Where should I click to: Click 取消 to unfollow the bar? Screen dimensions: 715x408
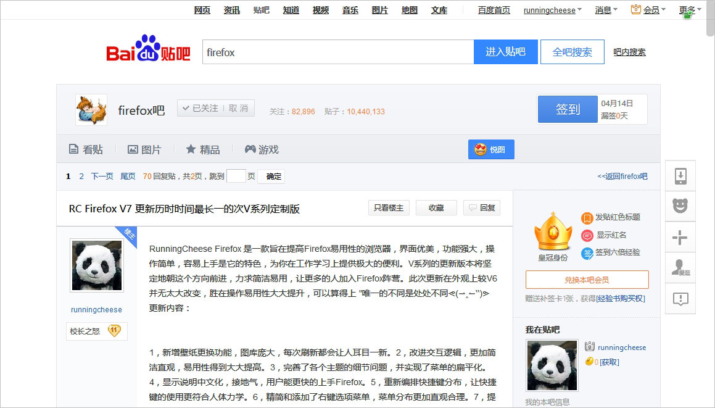tap(239, 108)
